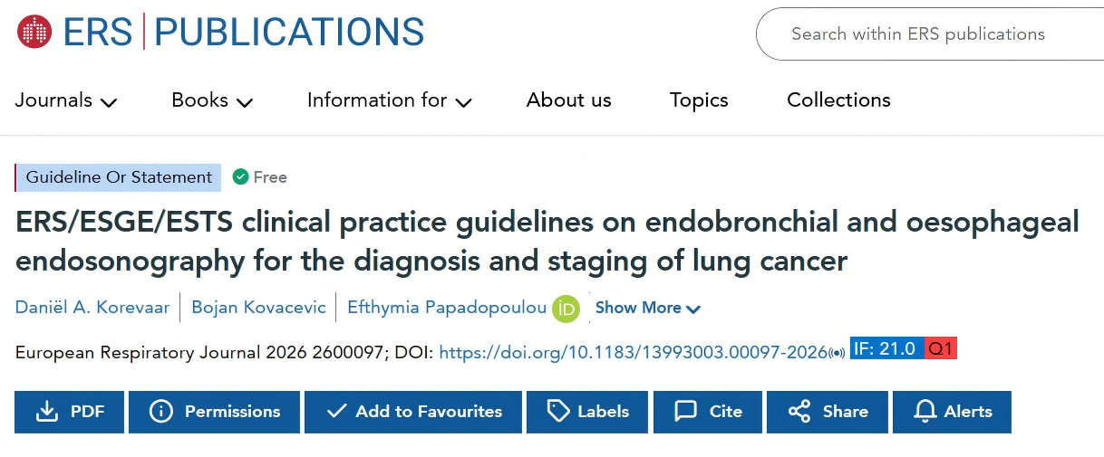Expand the Journals dropdown menu
Screen dimensions: 1104x457
click(66, 100)
